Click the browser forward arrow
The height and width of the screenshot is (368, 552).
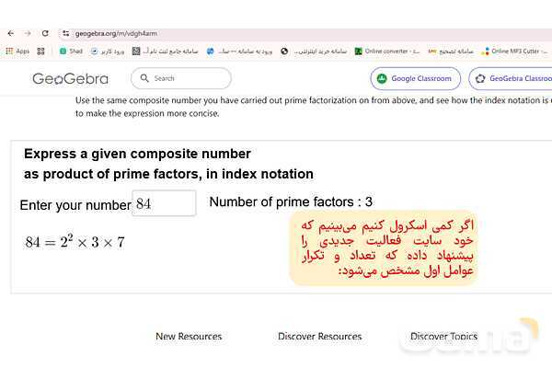pyautogui.click(x=28, y=33)
